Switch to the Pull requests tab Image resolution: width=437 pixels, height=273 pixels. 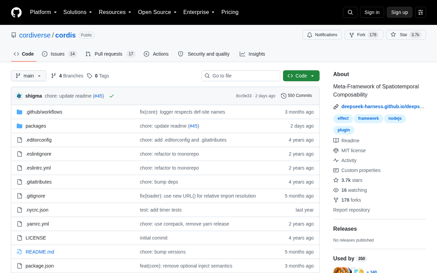click(x=110, y=54)
